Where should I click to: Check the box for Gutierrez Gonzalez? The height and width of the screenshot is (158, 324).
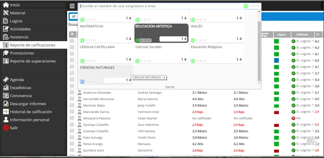(x=72, y=92)
